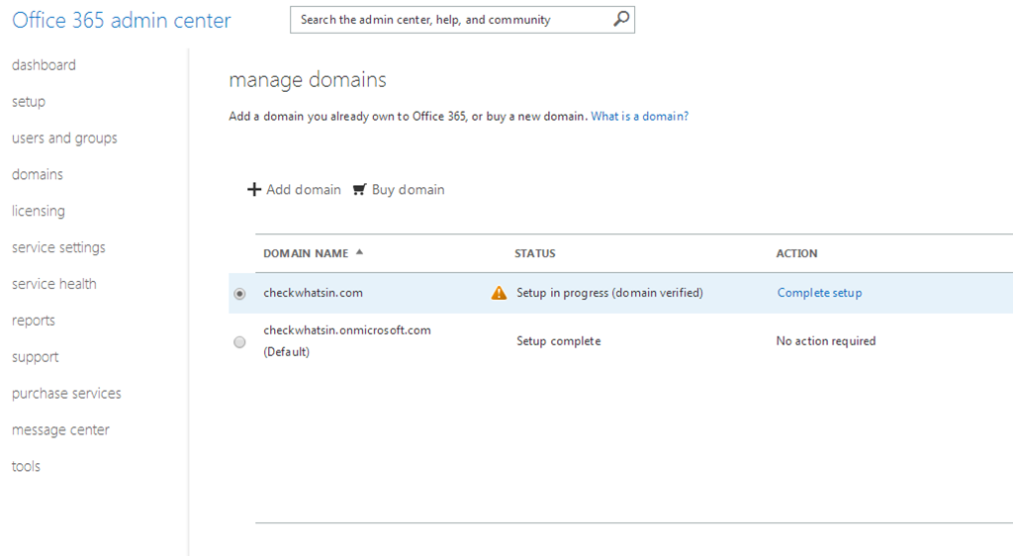Image resolution: width=1013 pixels, height=556 pixels.
Task: View service health
Action: tap(54, 284)
